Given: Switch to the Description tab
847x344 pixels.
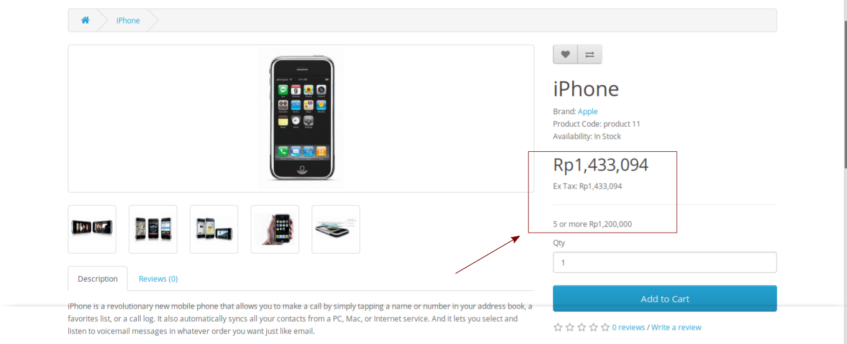Looking at the screenshot, I should click(98, 279).
